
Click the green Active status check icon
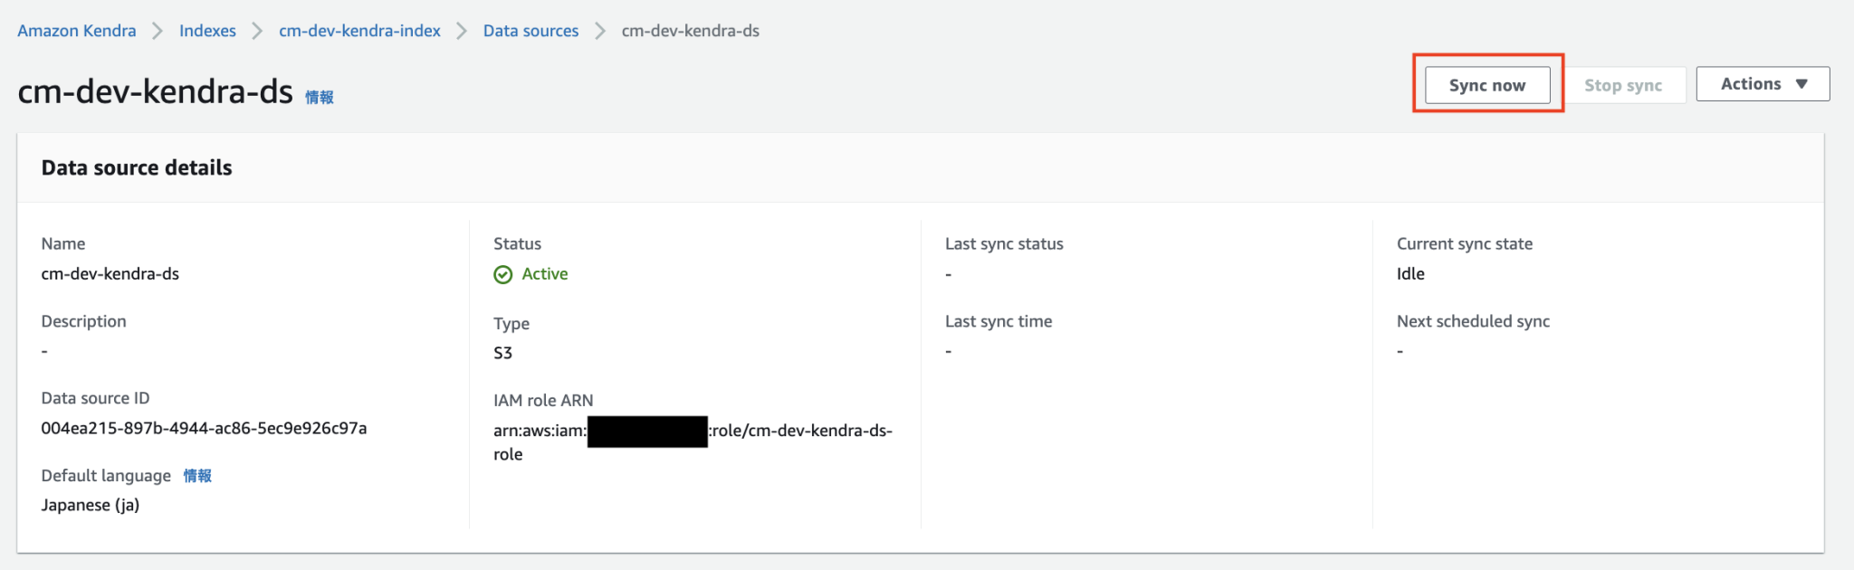[503, 273]
